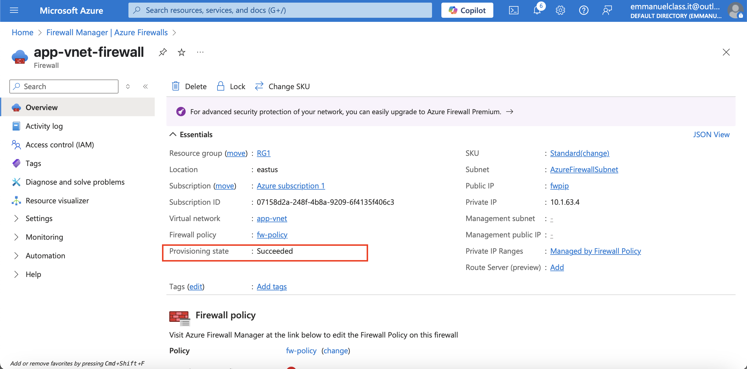Toggle expand/collapse all menu groups

click(128, 86)
